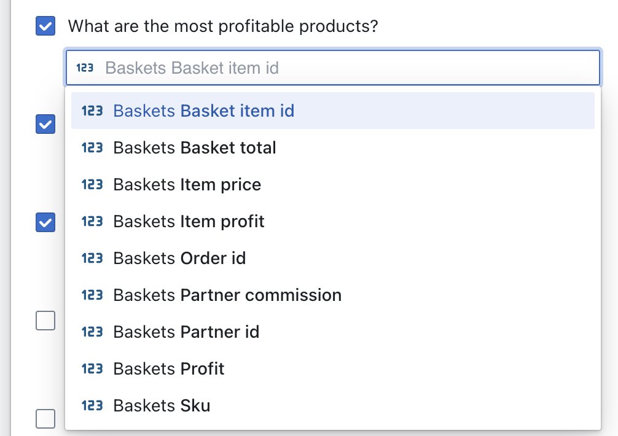Click the 123 icon next to Baskets Item profit

pyautogui.click(x=91, y=222)
